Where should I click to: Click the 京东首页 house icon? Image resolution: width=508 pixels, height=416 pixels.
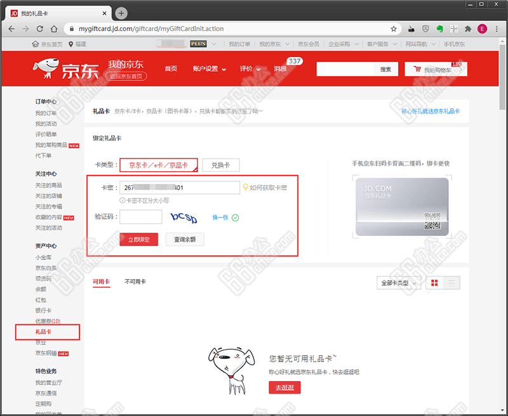pyautogui.click(x=36, y=44)
